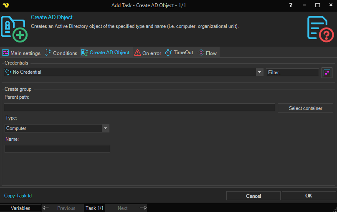337x212 pixels.
Task: Open the Conditions tab
Action: [x=61, y=53]
